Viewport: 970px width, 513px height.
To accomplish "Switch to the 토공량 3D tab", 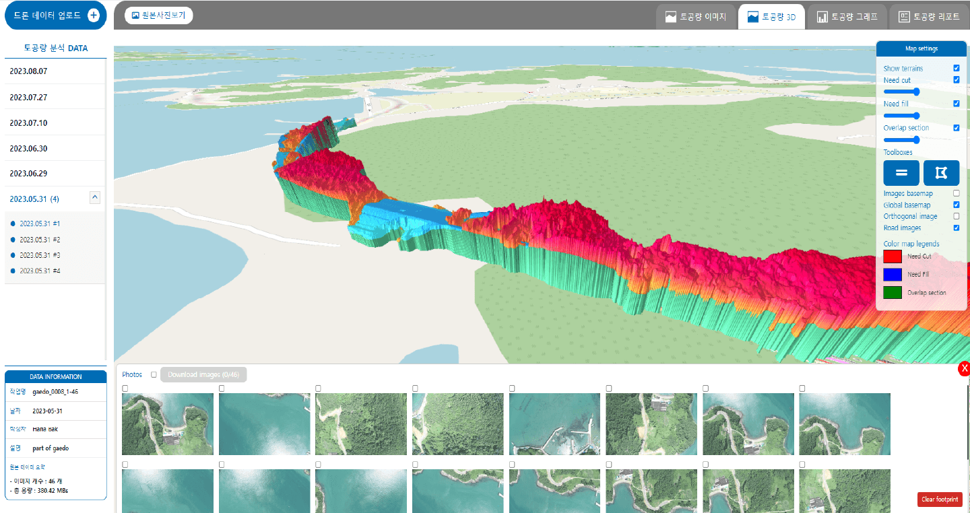I will click(x=771, y=17).
